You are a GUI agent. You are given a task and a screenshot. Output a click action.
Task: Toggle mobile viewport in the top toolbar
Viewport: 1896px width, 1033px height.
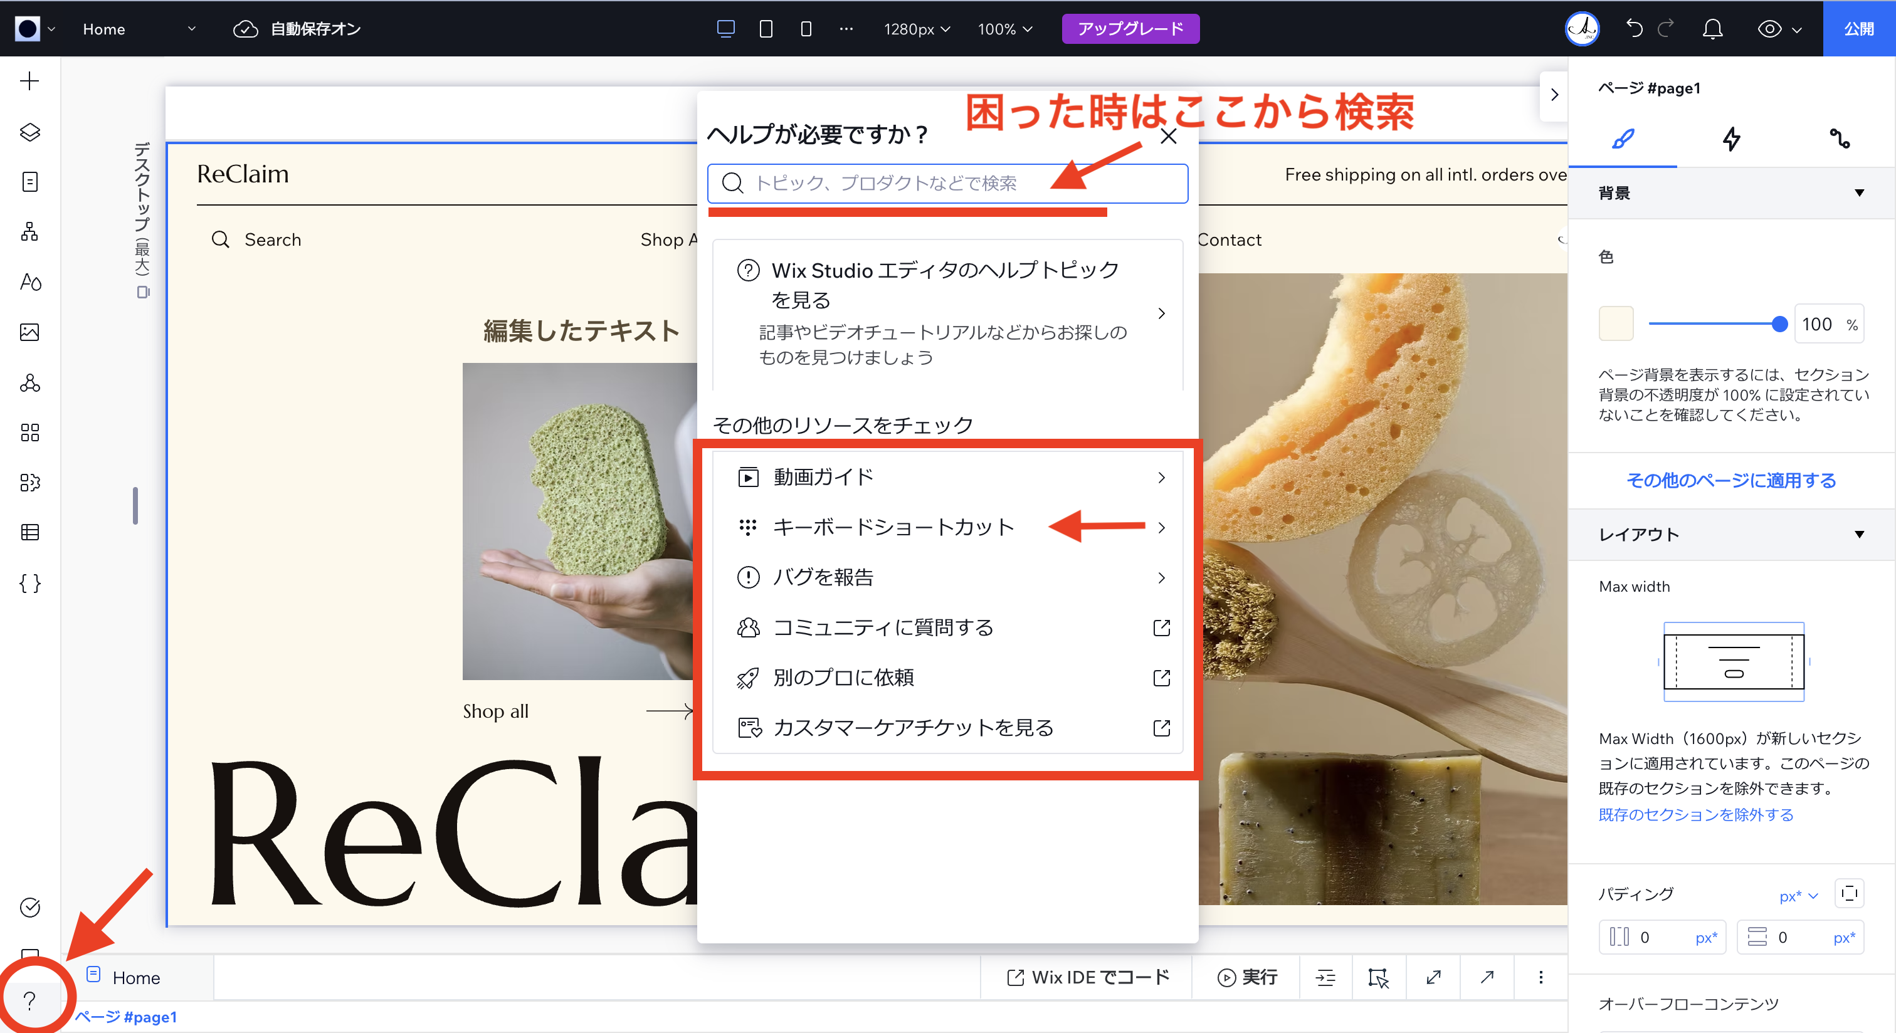coord(804,29)
